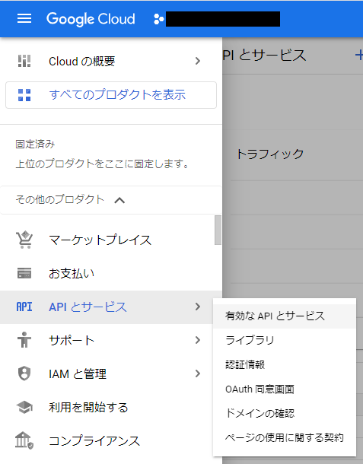This screenshot has height=464, width=363.
Task: Close the hamburger navigation menu
Action: click(x=24, y=18)
